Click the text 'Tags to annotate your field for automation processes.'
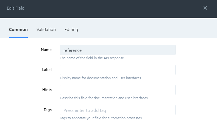Image resolution: width=217 pixels, height=125 pixels. (x=101, y=118)
